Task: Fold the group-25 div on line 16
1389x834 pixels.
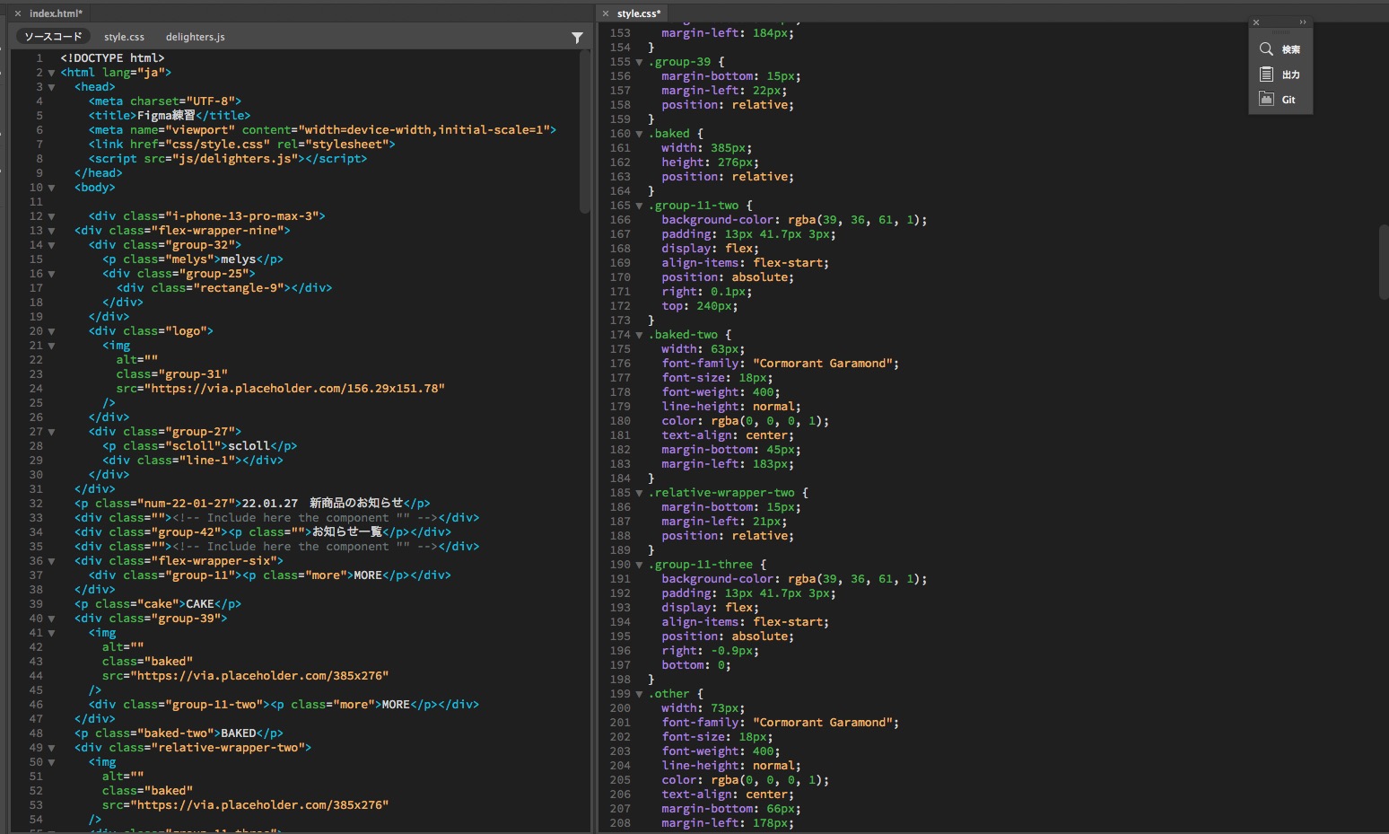Action: coord(51,274)
